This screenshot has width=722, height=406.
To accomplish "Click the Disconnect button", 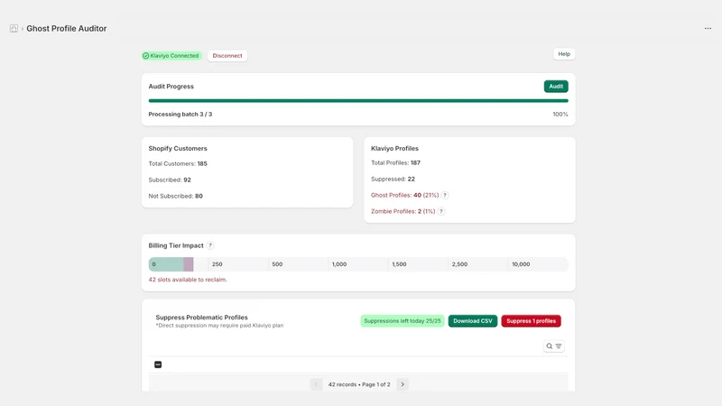I will click(x=227, y=56).
